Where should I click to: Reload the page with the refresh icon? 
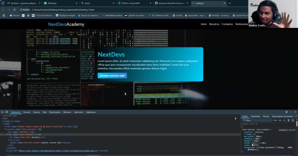pyautogui.click(x=15, y=10)
